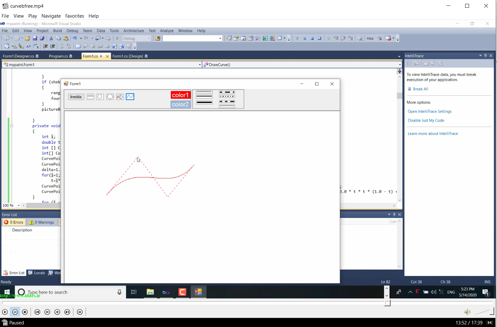Select the line tool in Form1
Image resolution: width=497 pixels, height=327 pixels.
pyautogui.click(x=90, y=97)
